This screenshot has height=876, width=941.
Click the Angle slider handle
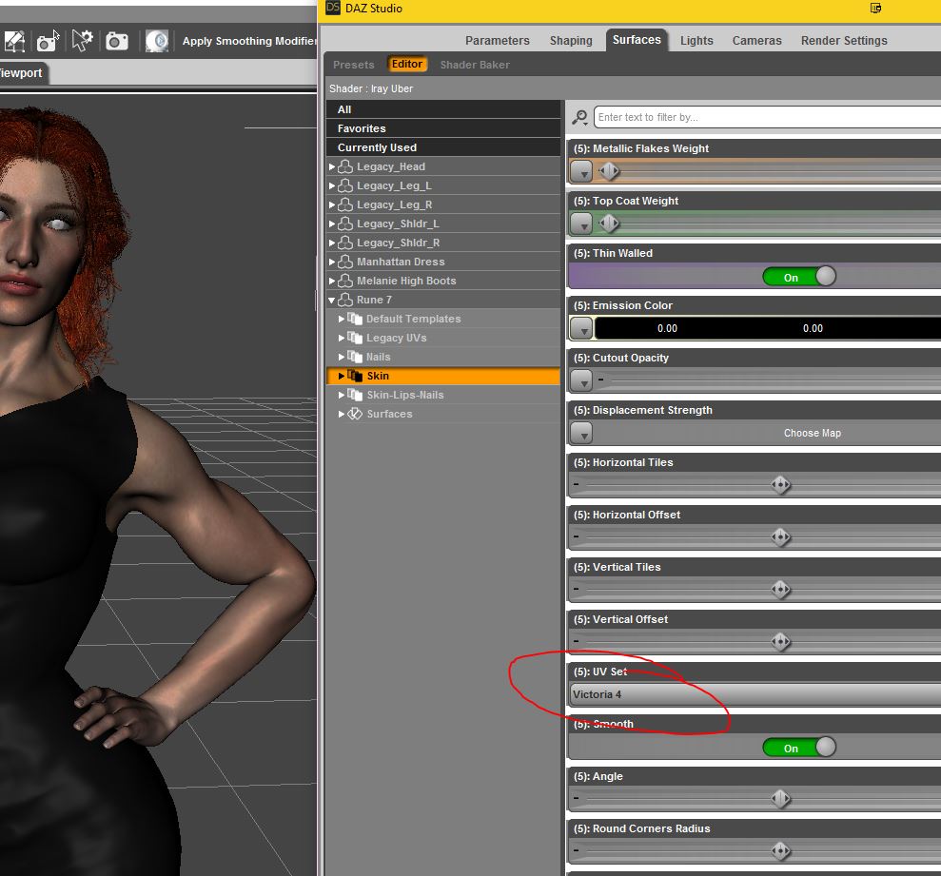pyautogui.click(x=781, y=799)
